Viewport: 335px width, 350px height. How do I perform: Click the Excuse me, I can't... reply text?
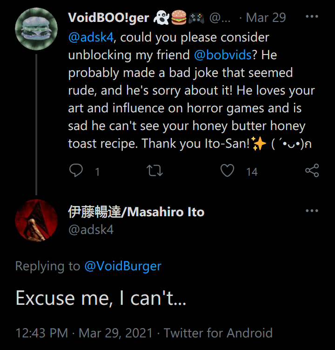click(101, 298)
